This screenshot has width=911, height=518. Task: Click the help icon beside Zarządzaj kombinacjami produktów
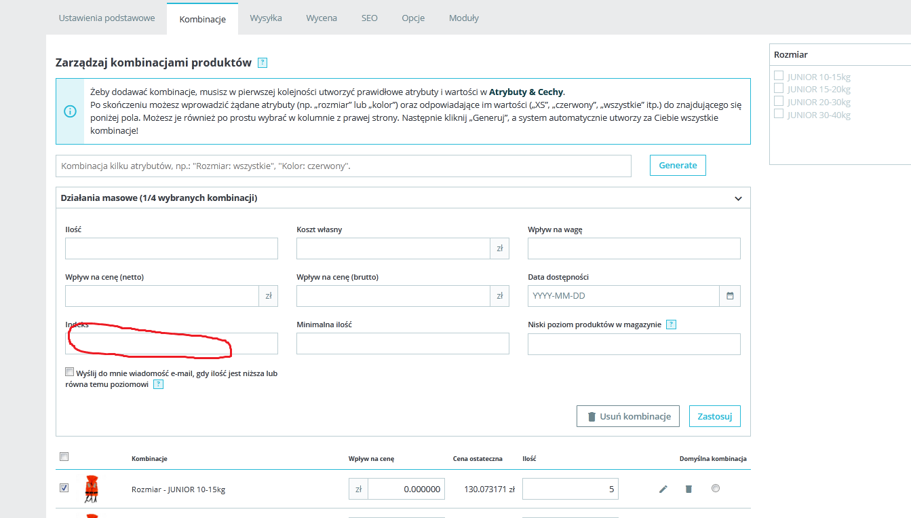click(x=263, y=63)
